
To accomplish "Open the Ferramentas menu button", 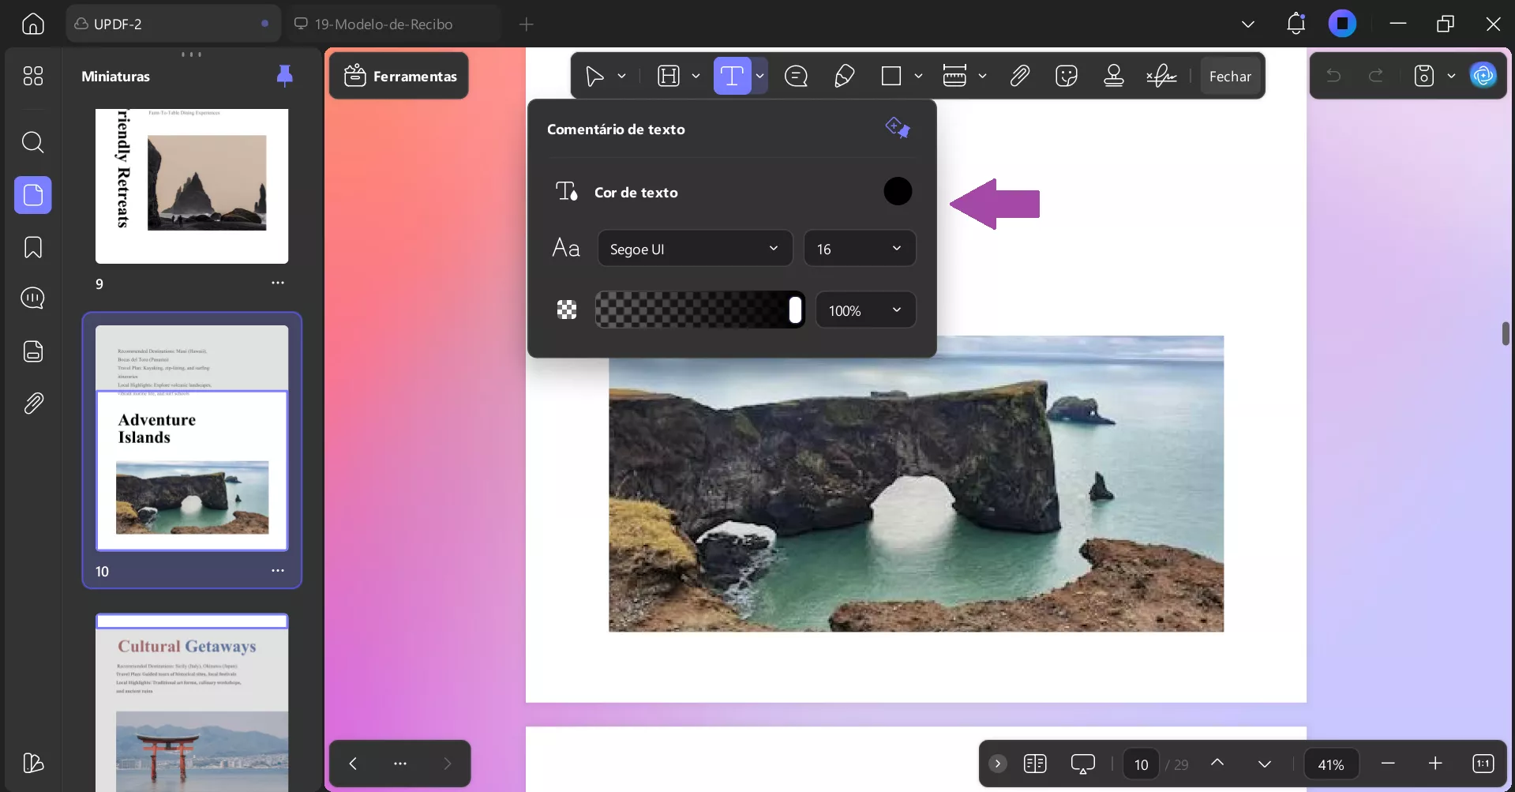I will tap(399, 76).
